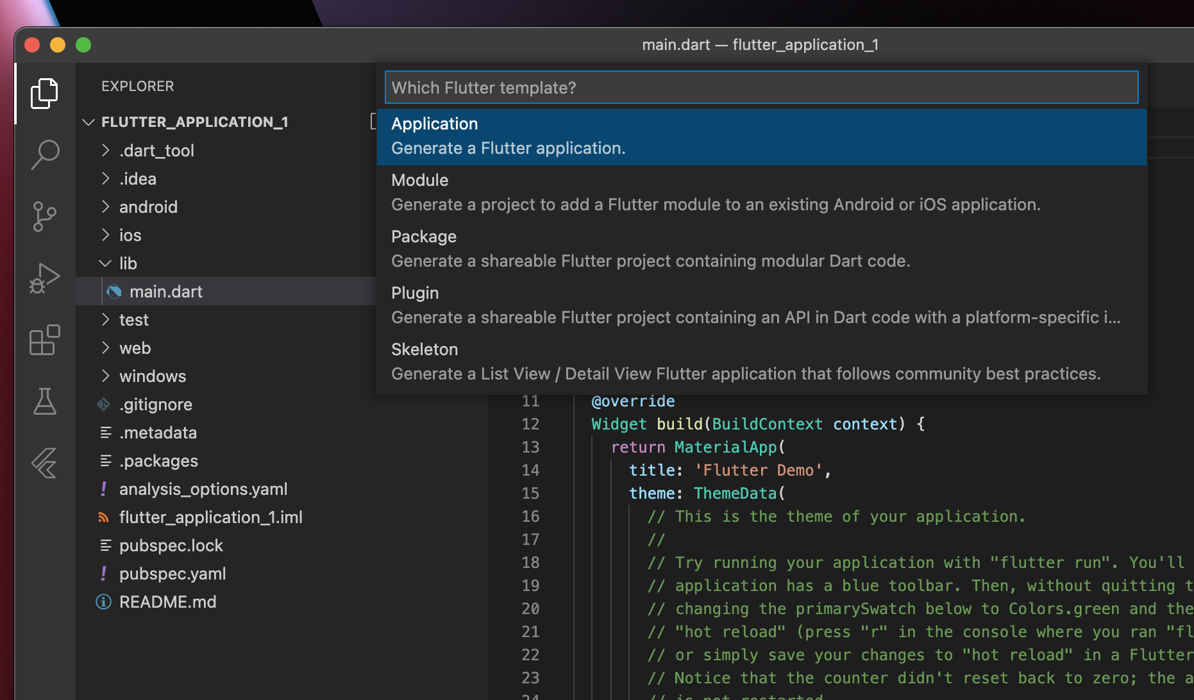Image resolution: width=1194 pixels, height=700 pixels.
Task: Expand the .idea folder
Action: pyautogui.click(x=105, y=179)
